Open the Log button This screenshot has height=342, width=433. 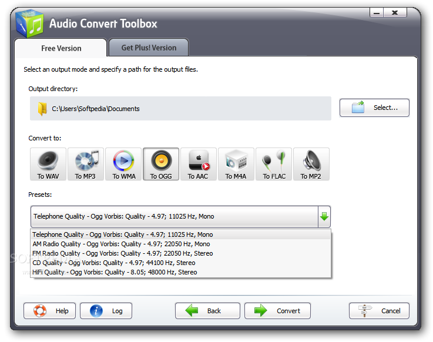[106, 311]
